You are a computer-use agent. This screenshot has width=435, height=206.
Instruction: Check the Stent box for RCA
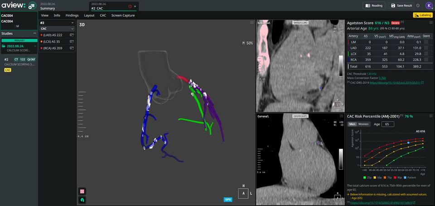pyautogui.click(x=426, y=60)
